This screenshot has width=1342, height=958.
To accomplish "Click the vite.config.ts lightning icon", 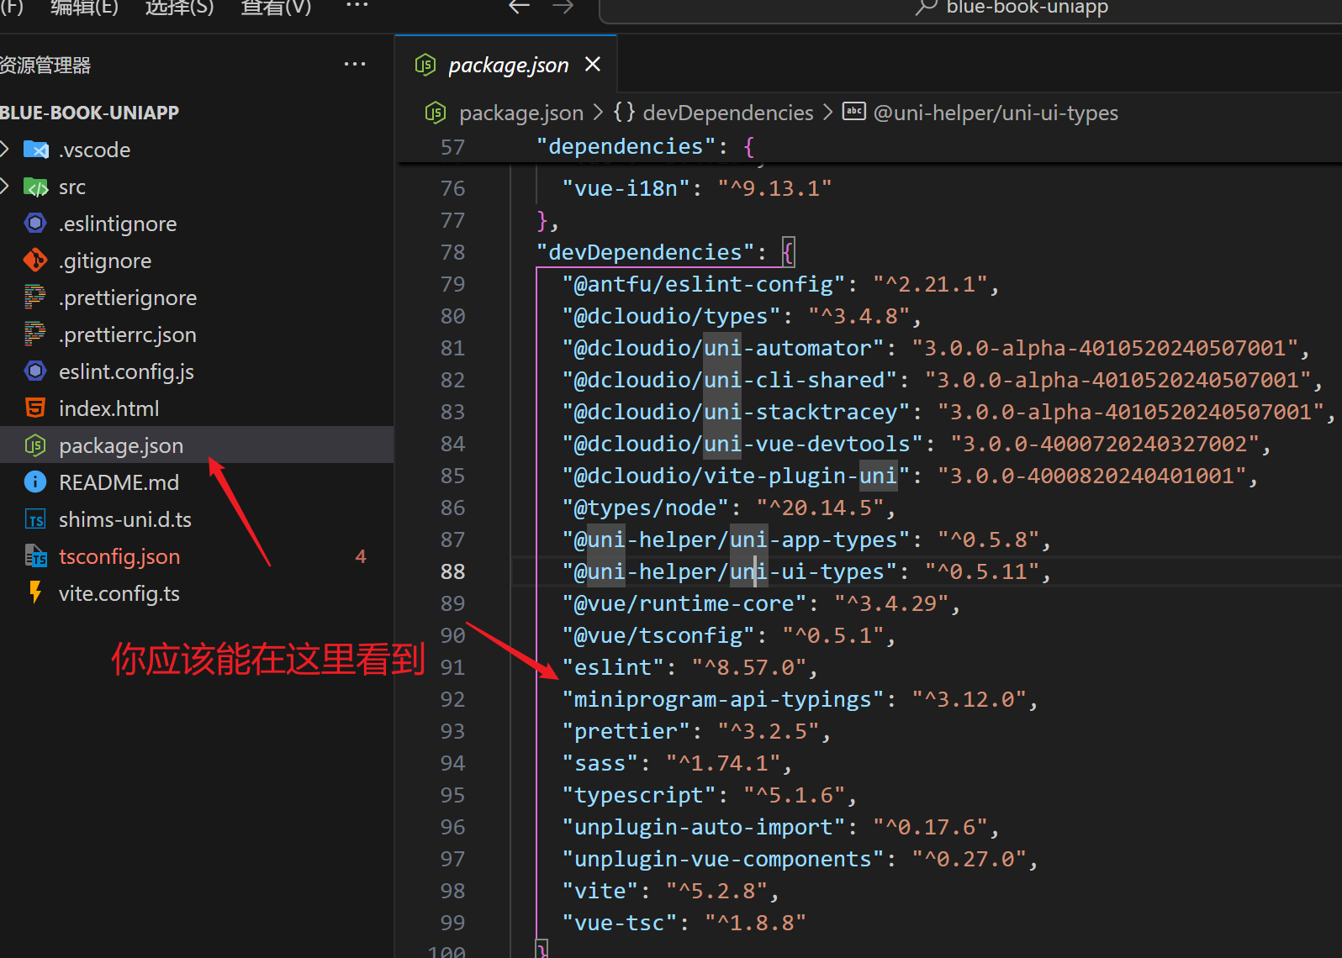I will (x=35, y=592).
